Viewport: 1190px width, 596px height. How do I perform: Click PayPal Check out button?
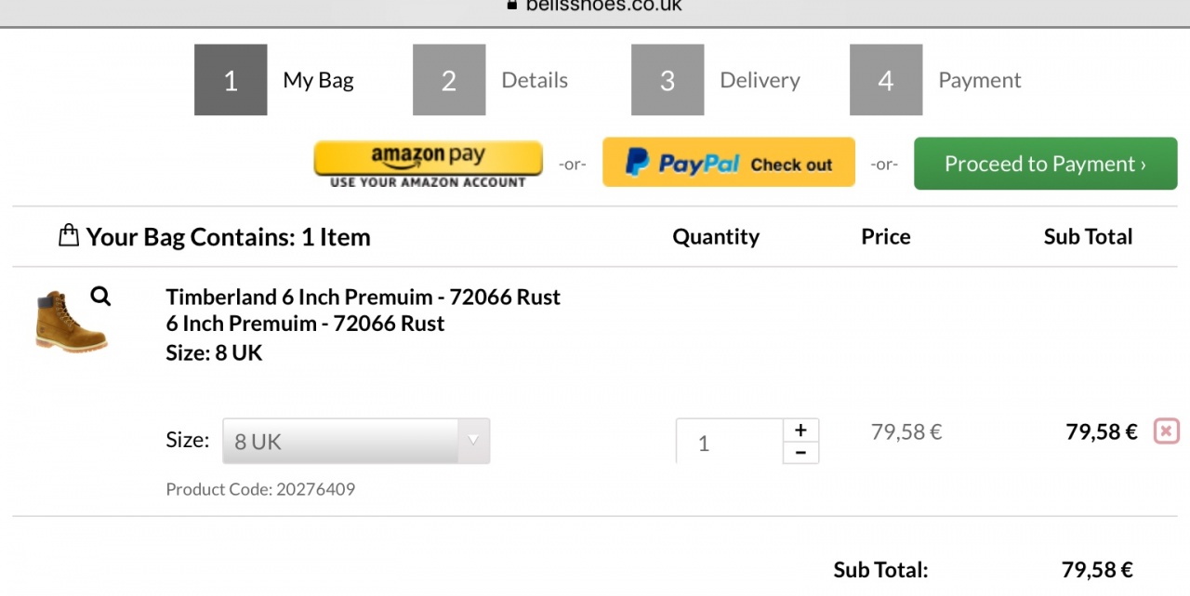pos(728,163)
